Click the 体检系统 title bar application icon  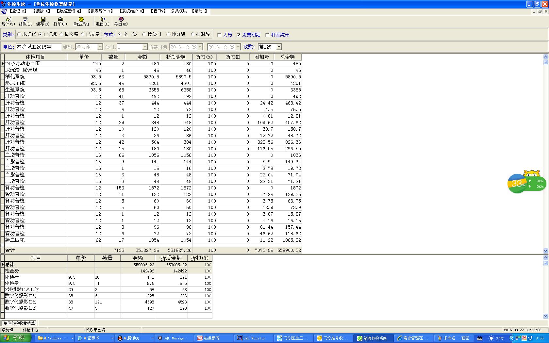pos(3,4)
